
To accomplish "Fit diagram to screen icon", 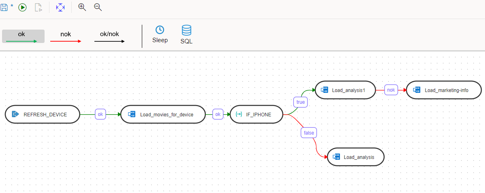I will 60,7.
